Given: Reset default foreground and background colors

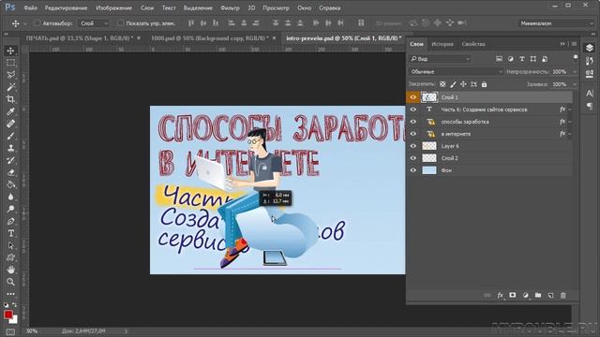Looking at the screenshot, I should click(x=6, y=305).
